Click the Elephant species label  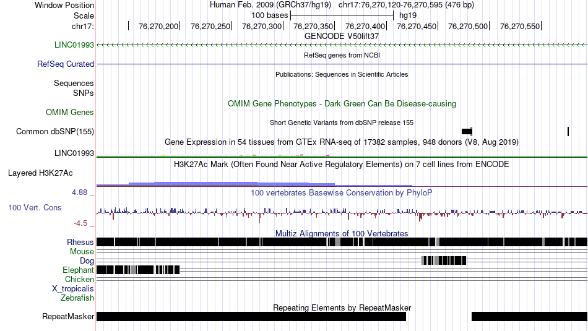pos(78,270)
